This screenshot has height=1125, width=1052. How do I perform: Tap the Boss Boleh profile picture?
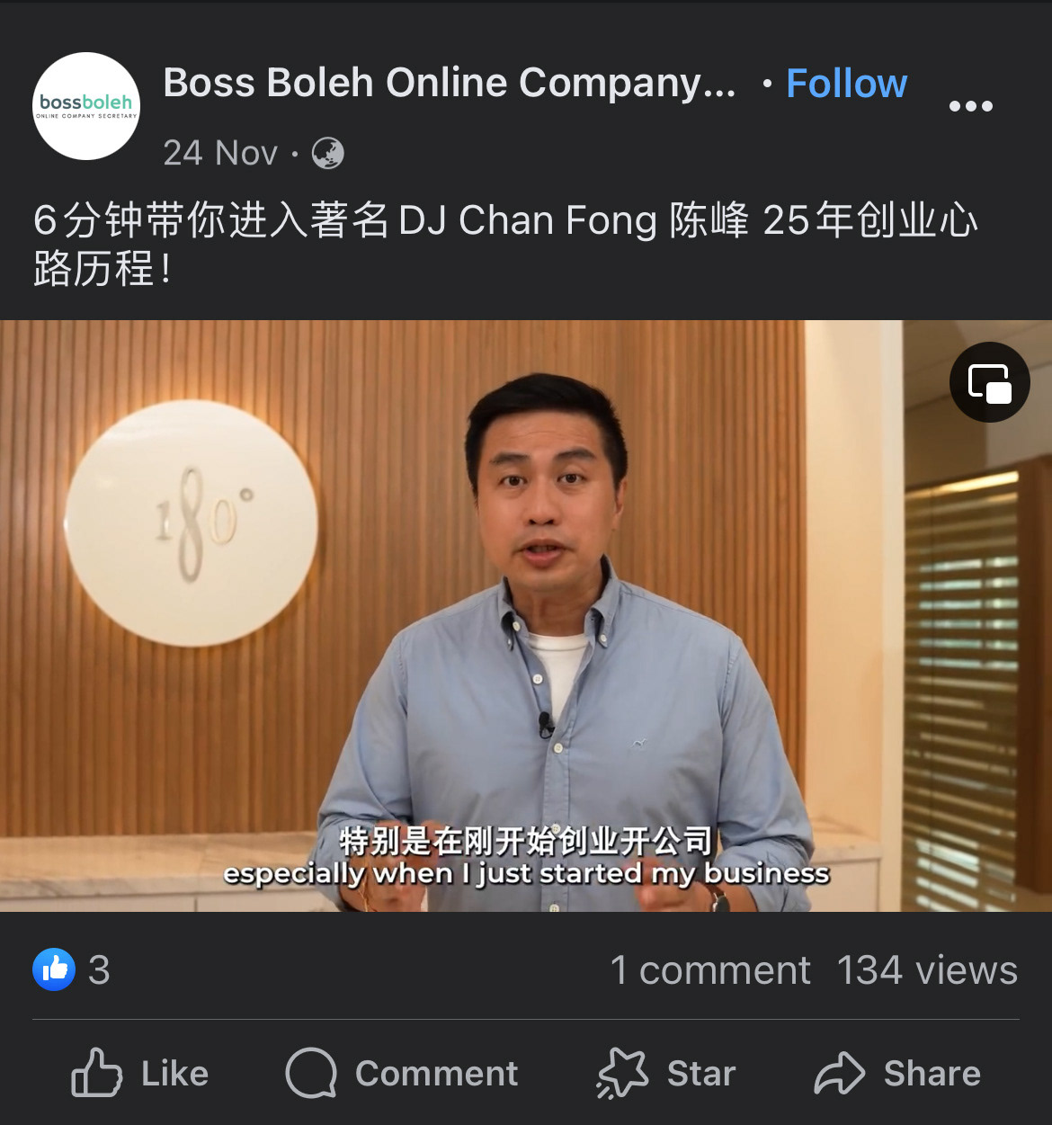click(x=86, y=106)
